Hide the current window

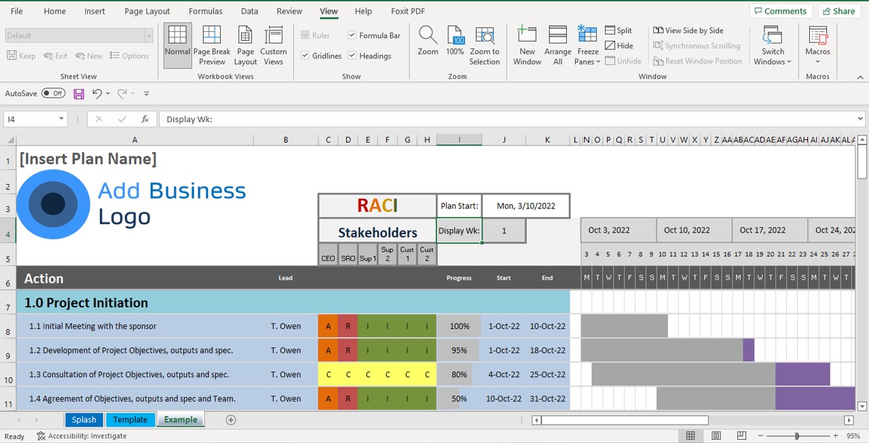618,45
